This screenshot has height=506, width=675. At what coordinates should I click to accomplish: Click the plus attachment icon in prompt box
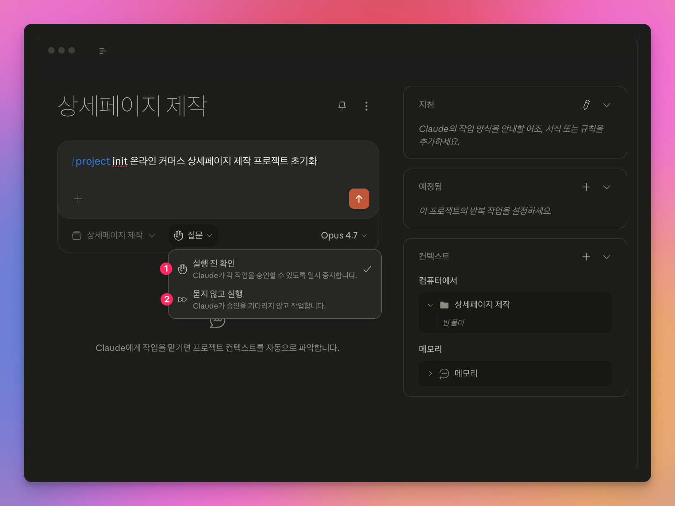click(78, 199)
